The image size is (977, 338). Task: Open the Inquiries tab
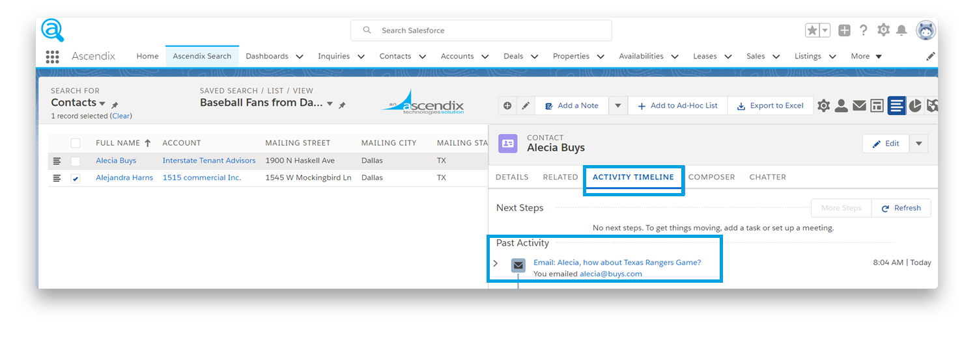[x=333, y=57]
